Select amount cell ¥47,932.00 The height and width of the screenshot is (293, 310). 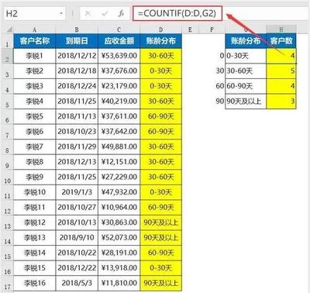click(x=119, y=192)
